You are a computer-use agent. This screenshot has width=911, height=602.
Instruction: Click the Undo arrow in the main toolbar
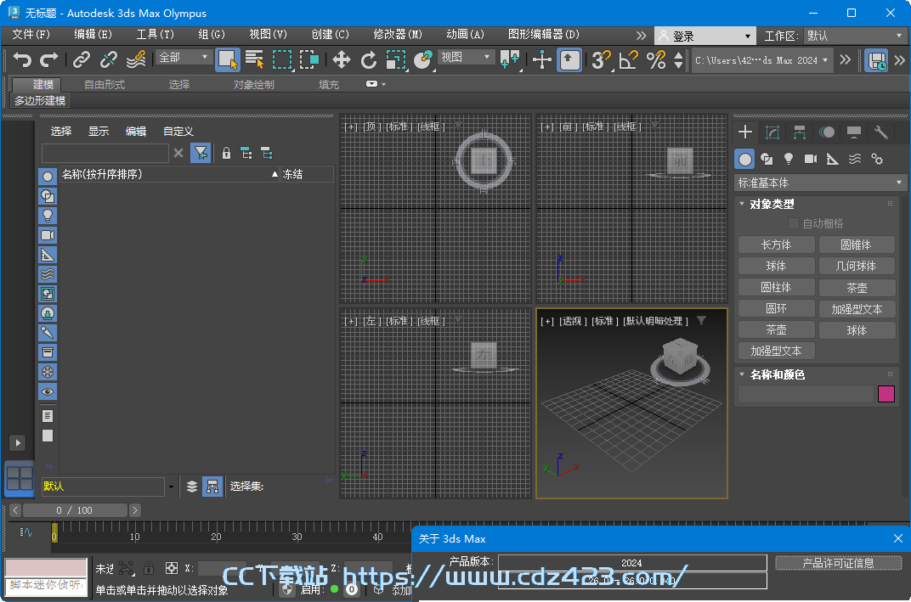(22, 59)
